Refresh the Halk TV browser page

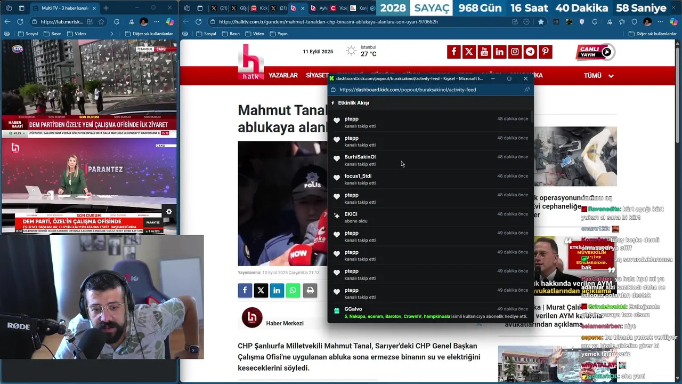coord(198,22)
